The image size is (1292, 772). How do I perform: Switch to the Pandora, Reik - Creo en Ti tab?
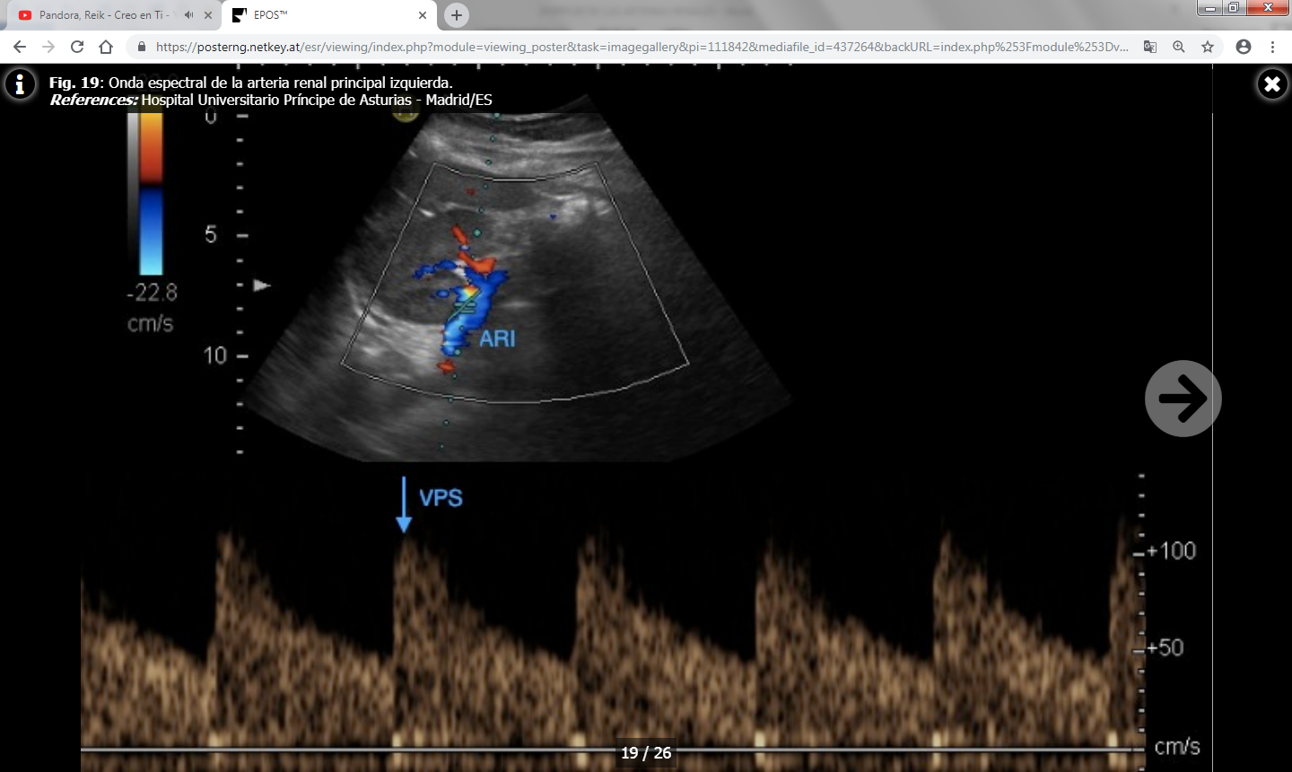click(x=100, y=15)
